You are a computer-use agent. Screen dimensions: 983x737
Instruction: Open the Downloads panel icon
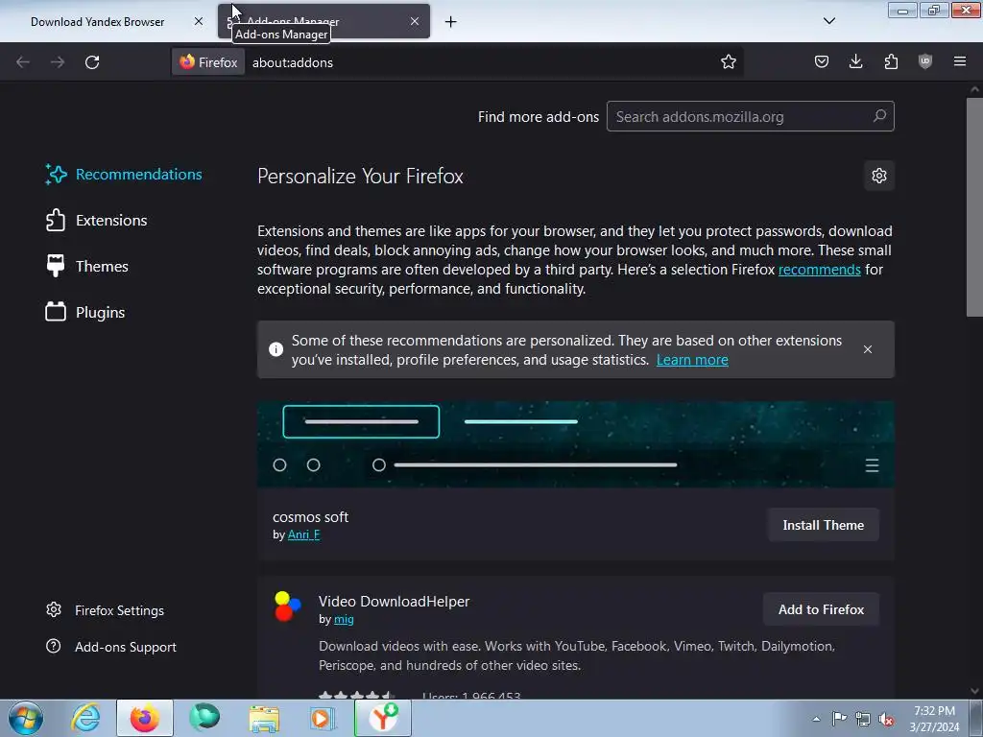click(x=855, y=61)
